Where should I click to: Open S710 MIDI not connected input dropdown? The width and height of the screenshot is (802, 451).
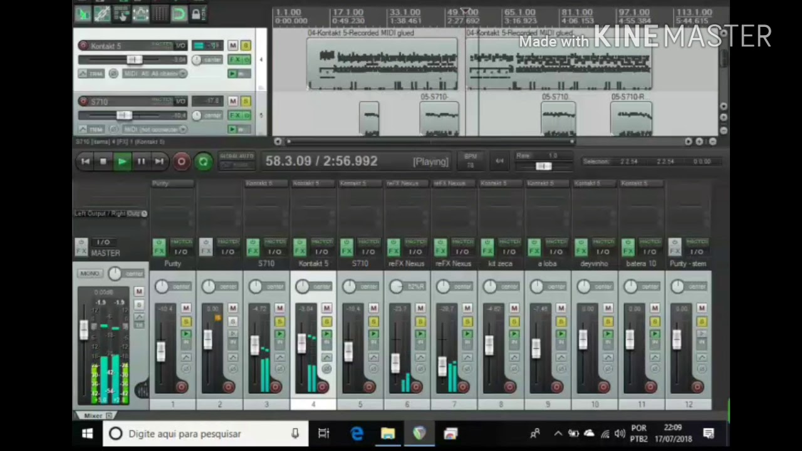pos(155,129)
